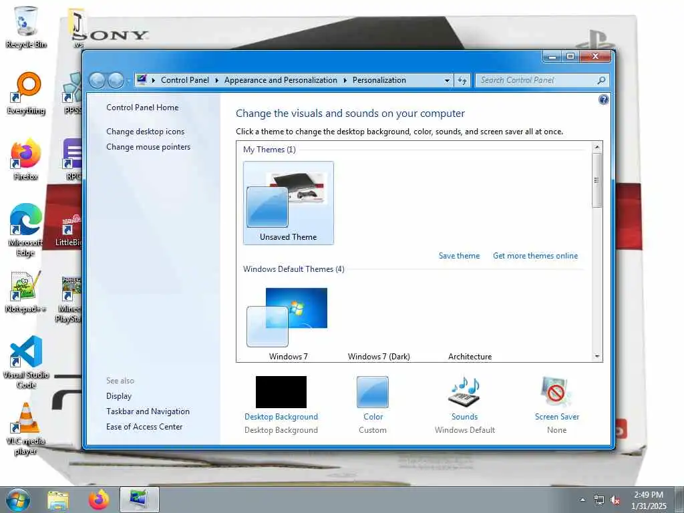Expand the arrow before Control Panel breadcrumb

point(154,80)
